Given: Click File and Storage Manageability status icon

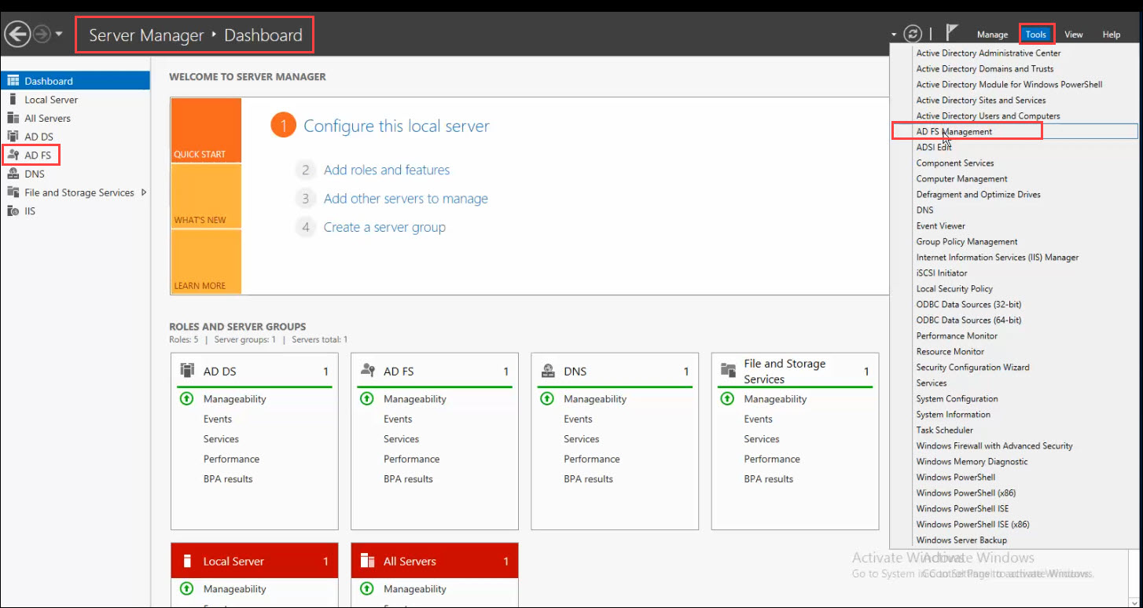Looking at the screenshot, I should tap(727, 399).
